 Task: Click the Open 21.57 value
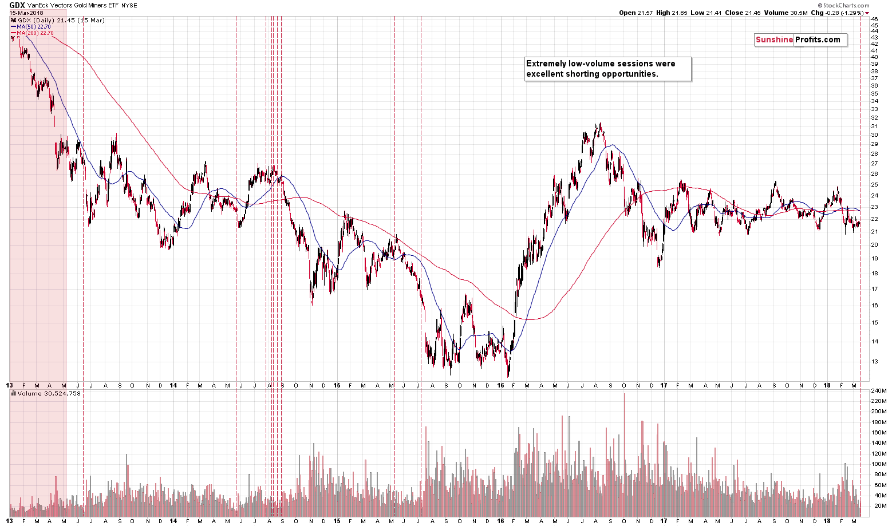point(636,13)
